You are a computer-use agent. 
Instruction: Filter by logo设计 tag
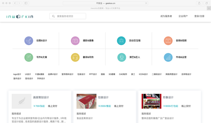pos(17,74)
